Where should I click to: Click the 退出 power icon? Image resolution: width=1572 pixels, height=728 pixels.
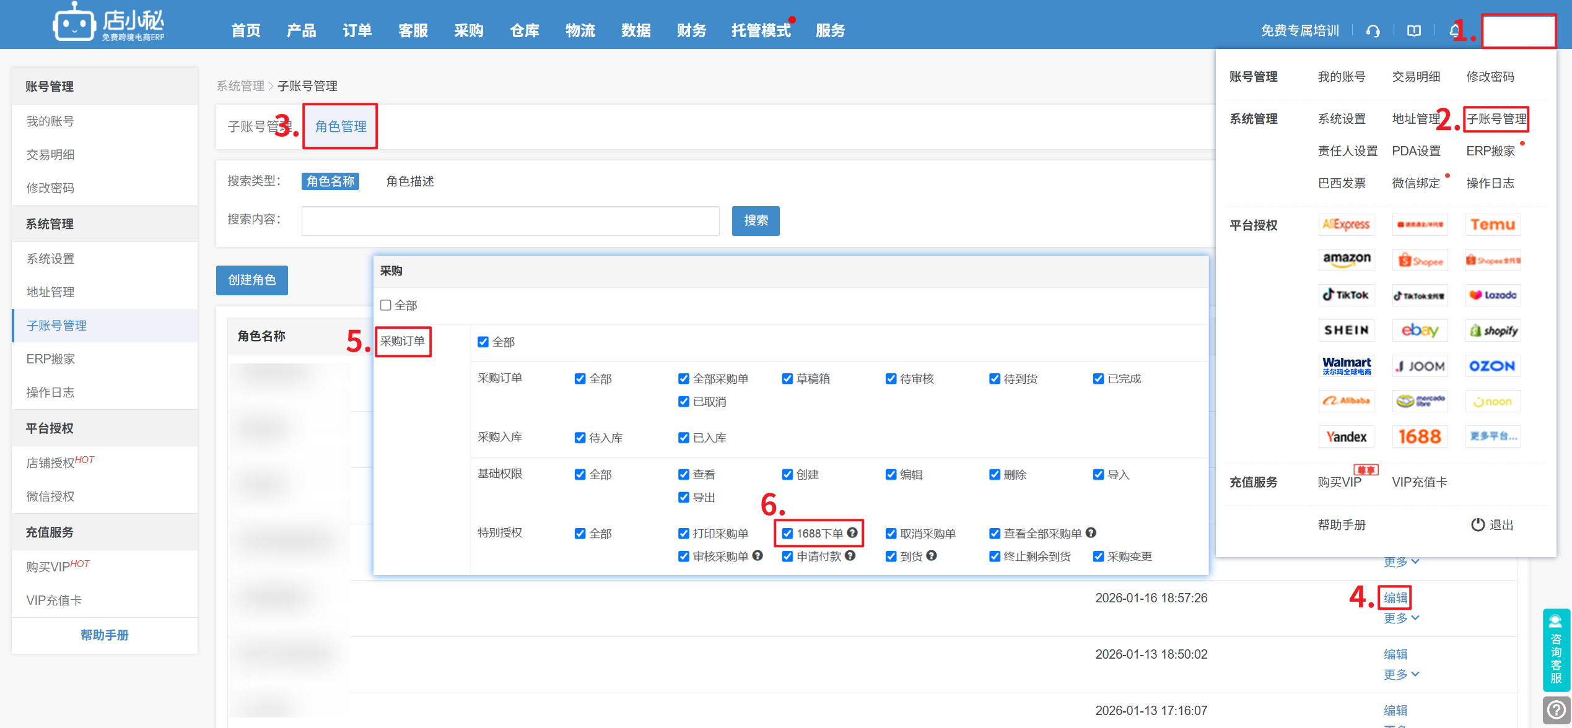coord(1478,525)
